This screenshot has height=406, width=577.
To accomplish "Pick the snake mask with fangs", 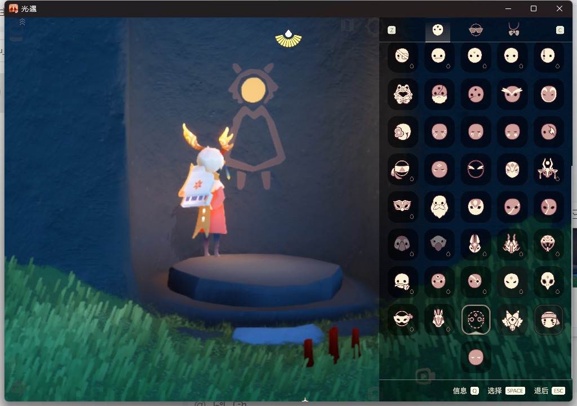I will click(x=548, y=244).
